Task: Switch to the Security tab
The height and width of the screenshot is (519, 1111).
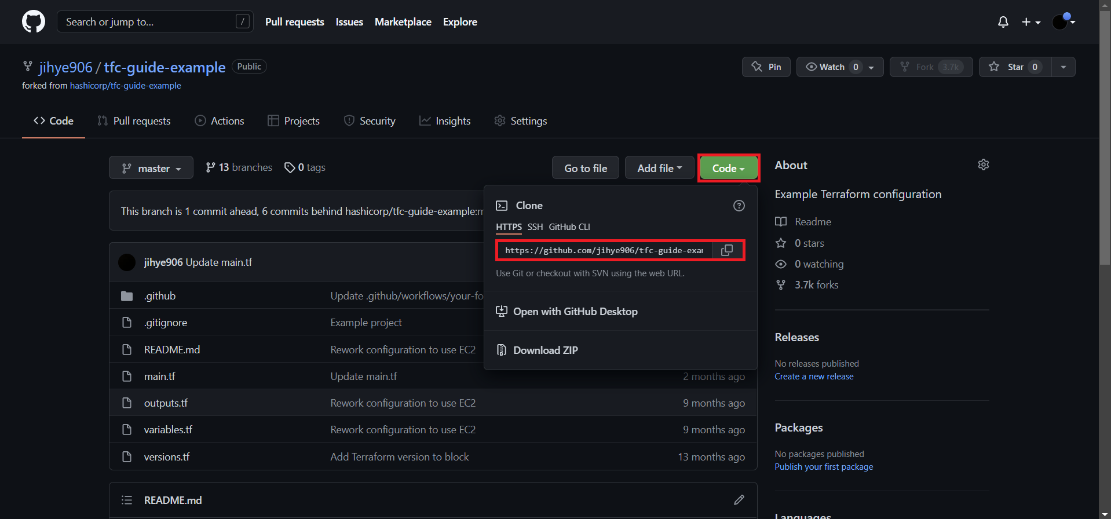Action: pos(370,121)
